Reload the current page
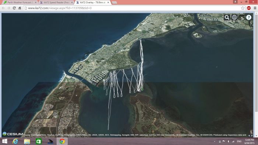The image size is (258, 145). click(x=14, y=8)
